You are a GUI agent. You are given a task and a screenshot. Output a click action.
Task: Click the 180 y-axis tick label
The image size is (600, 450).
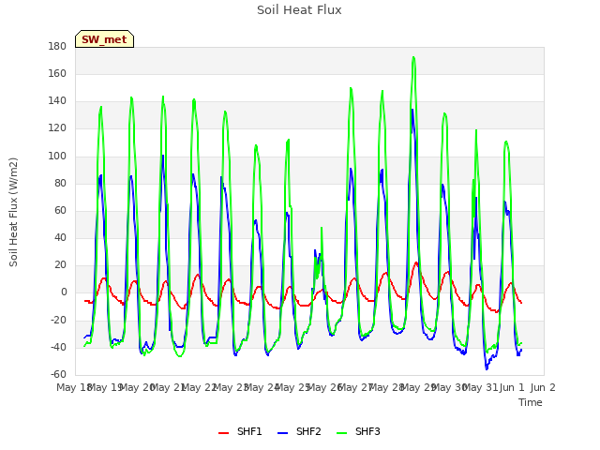point(57,46)
